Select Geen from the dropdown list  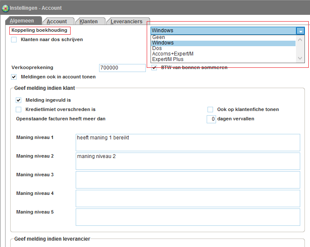159,37
